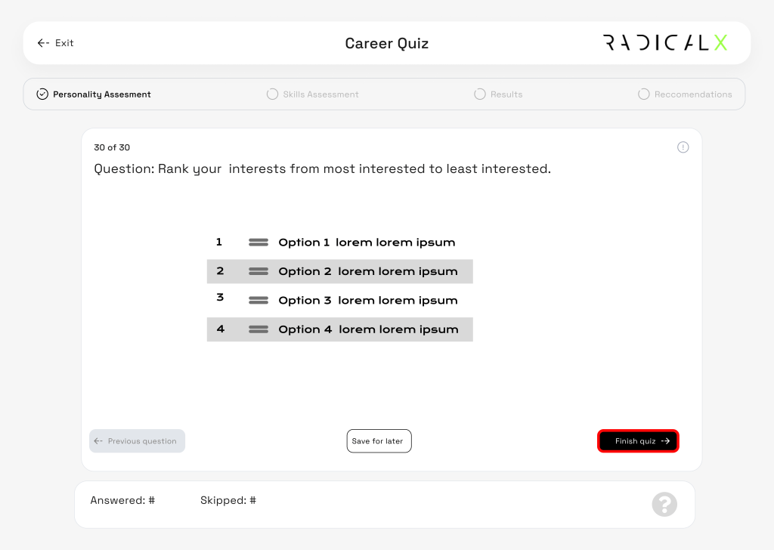Switch to the Skills Assessment step
This screenshot has width=774, height=550.
(320, 94)
